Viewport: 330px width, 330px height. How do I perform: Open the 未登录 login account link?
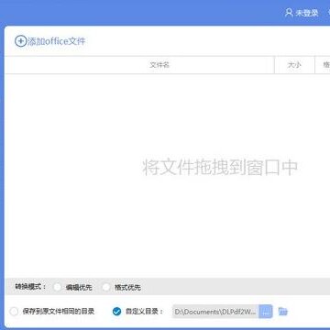307,13
